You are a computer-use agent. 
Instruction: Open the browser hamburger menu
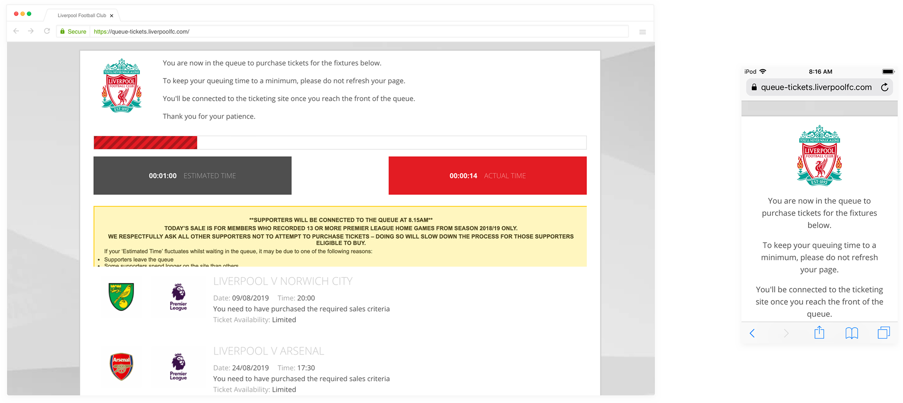tap(642, 32)
